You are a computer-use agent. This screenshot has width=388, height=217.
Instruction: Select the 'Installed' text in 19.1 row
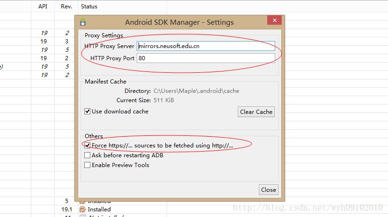click(99, 210)
